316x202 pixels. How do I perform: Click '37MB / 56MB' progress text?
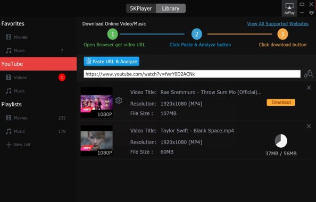point(281,154)
